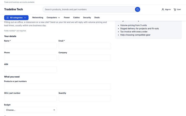Click the hamburger icon in All categories

7,18
